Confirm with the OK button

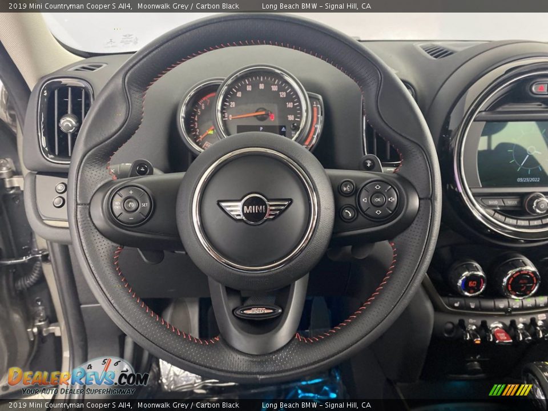(x=378, y=200)
